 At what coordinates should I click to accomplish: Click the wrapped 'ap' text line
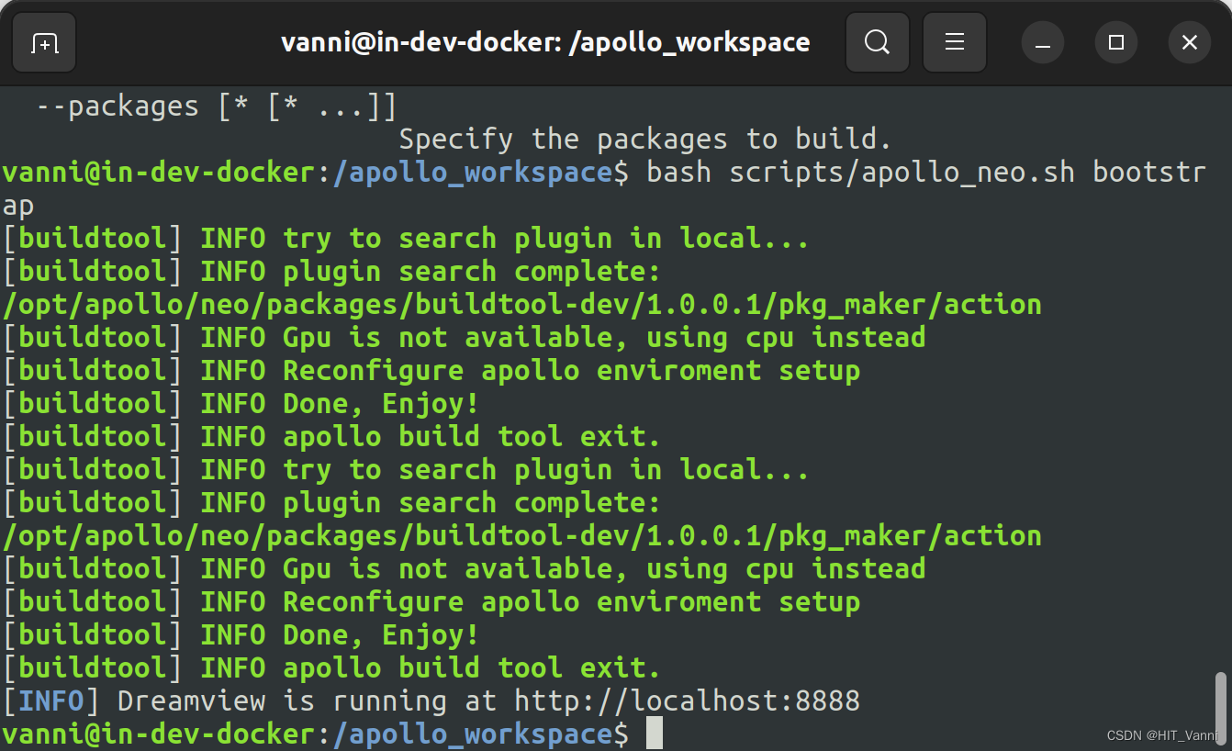18,206
